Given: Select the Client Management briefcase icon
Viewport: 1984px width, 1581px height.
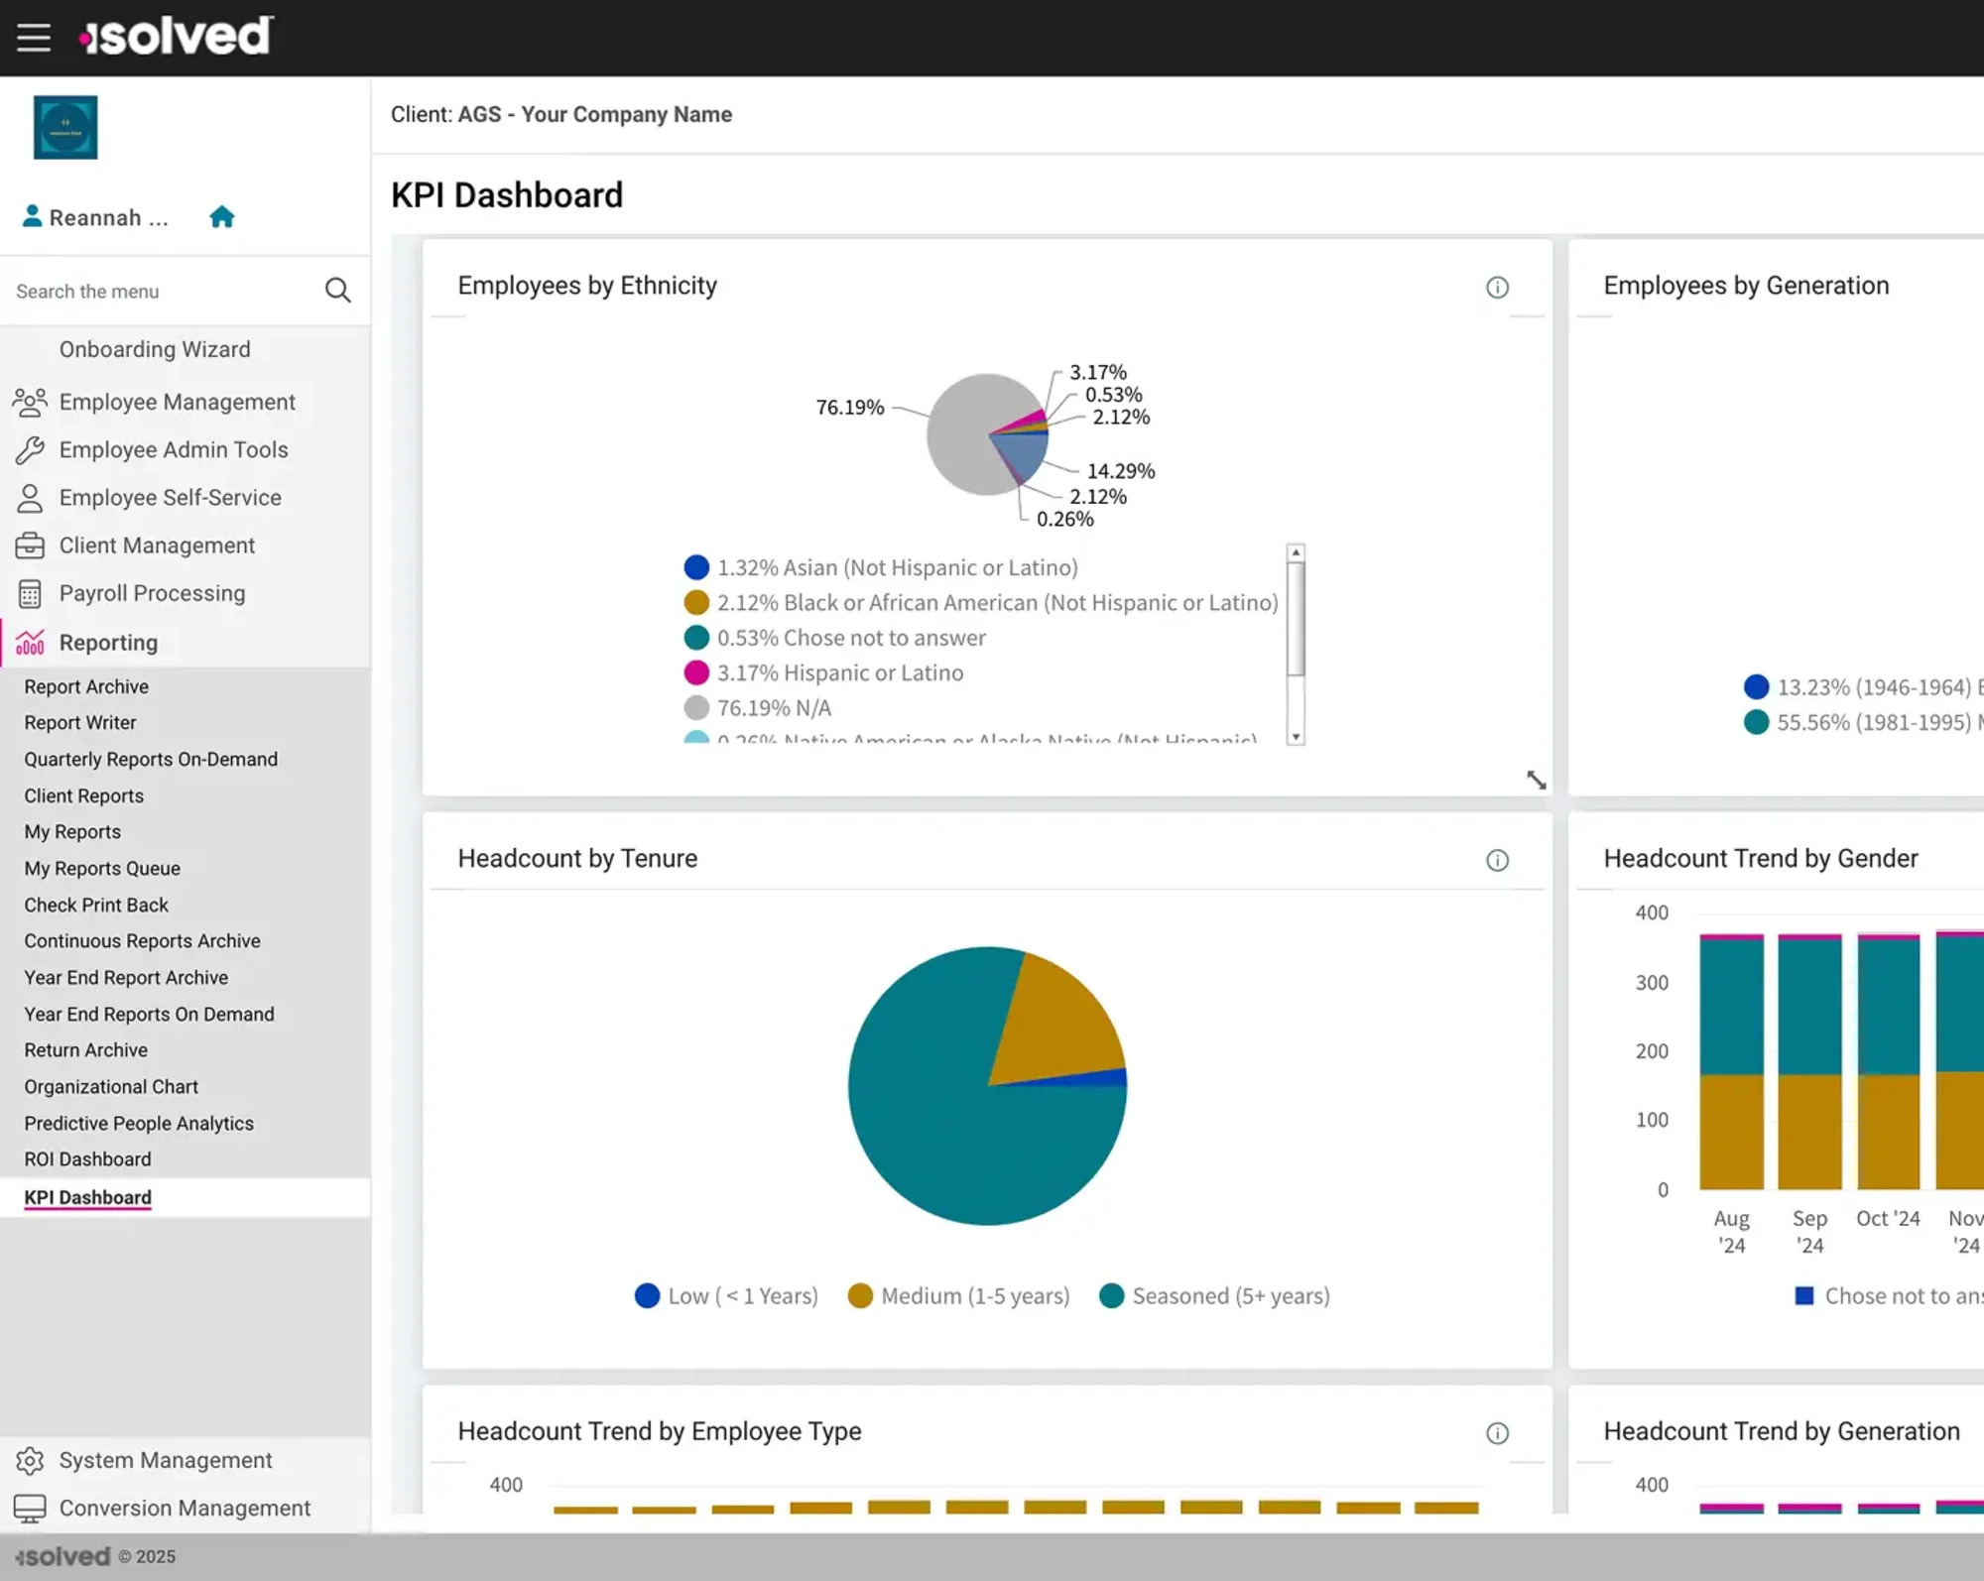Looking at the screenshot, I should click(x=30, y=545).
